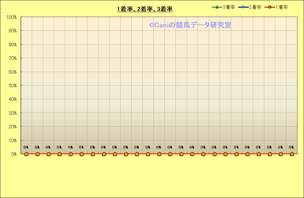Select the y-axis 0% tick label
The height and width of the screenshot is (198, 304).
(x=13, y=154)
